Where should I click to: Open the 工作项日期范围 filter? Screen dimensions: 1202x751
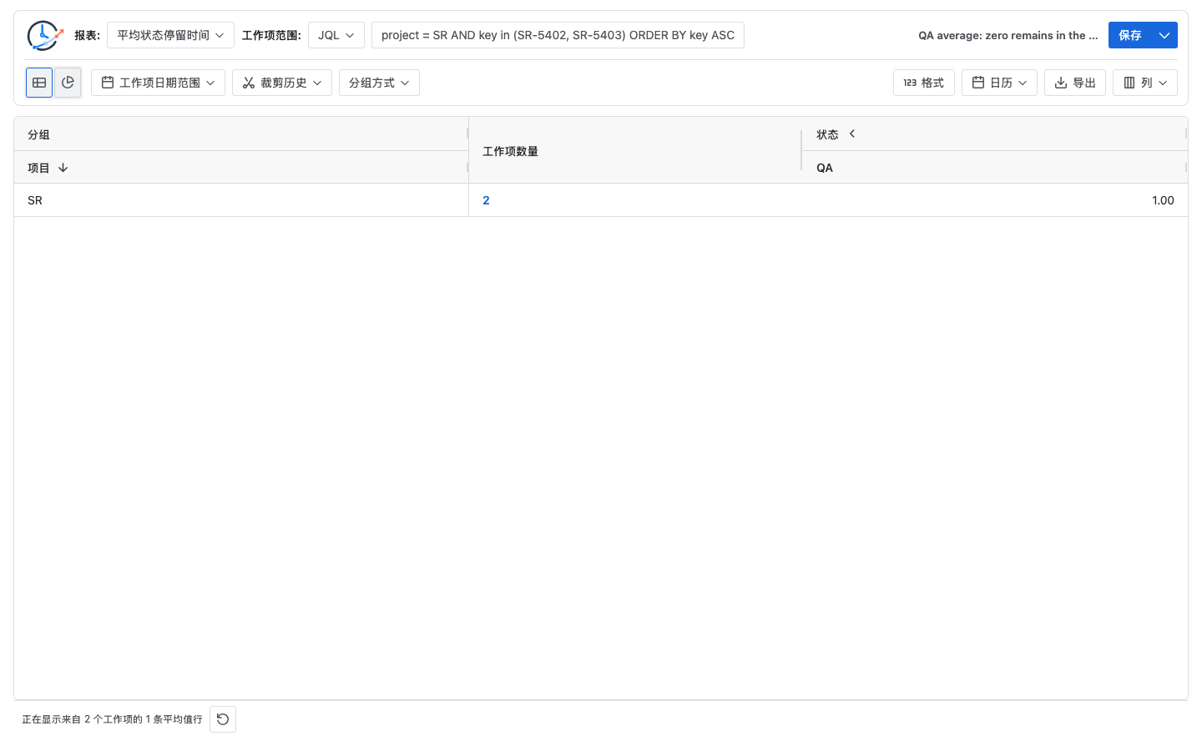click(x=158, y=83)
